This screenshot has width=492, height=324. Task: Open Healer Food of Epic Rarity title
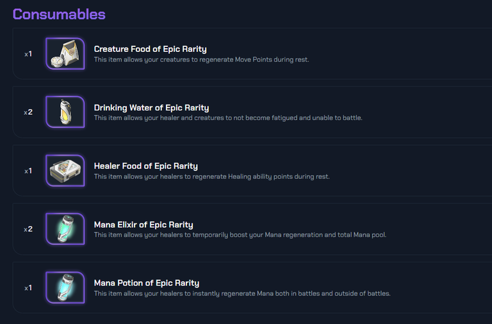click(145, 166)
